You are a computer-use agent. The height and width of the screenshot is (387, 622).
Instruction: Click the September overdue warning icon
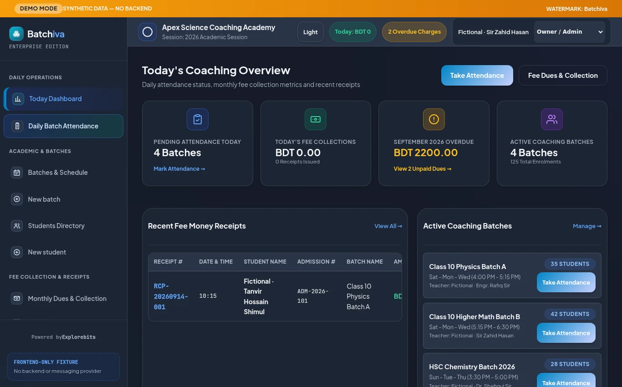pos(434,119)
